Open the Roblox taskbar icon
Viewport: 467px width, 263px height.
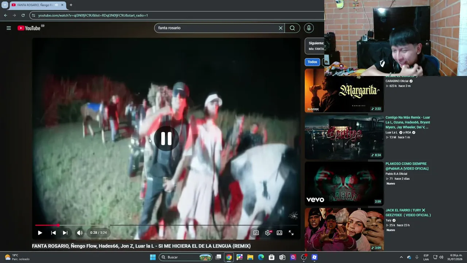pos(314,257)
